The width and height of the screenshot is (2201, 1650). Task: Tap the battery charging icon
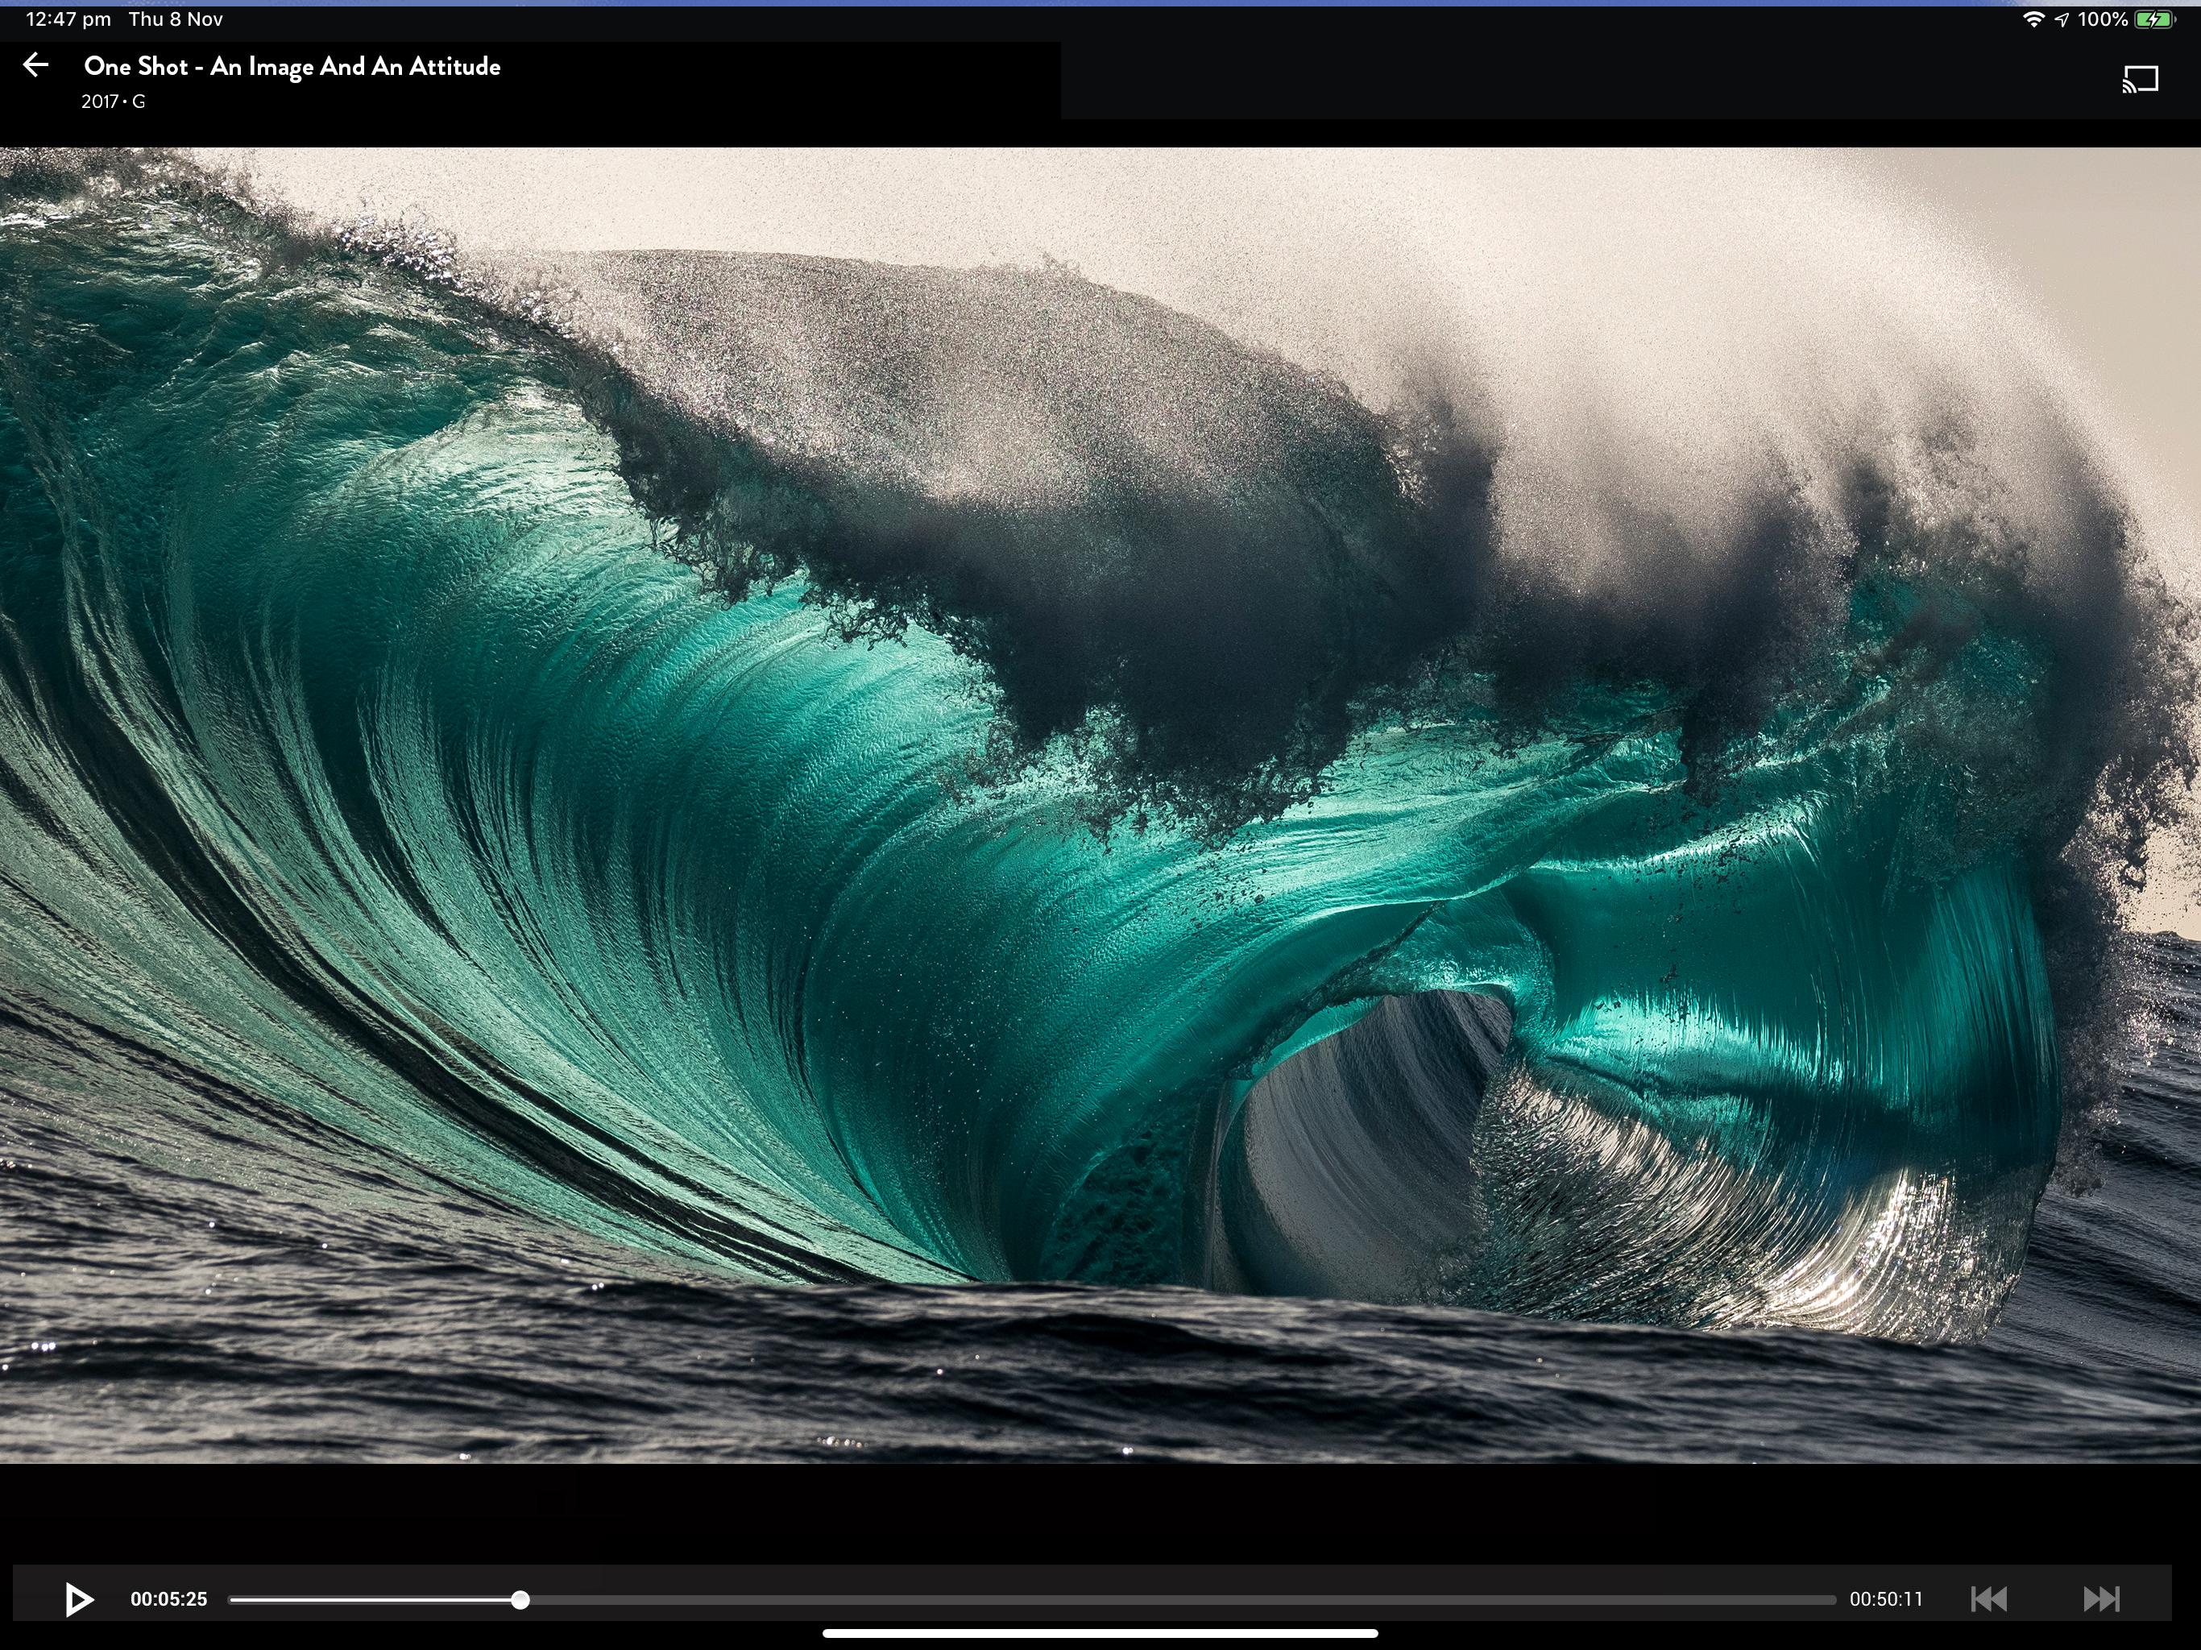tap(2155, 19)
